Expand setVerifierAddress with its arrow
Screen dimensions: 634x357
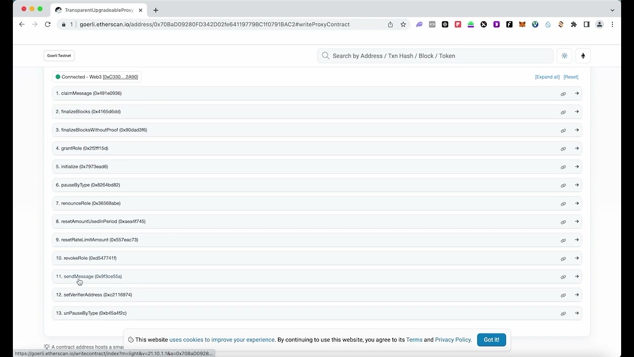[x=577, y=295]
